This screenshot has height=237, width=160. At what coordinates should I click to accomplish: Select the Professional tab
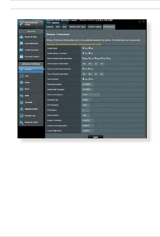pos(109,27)
